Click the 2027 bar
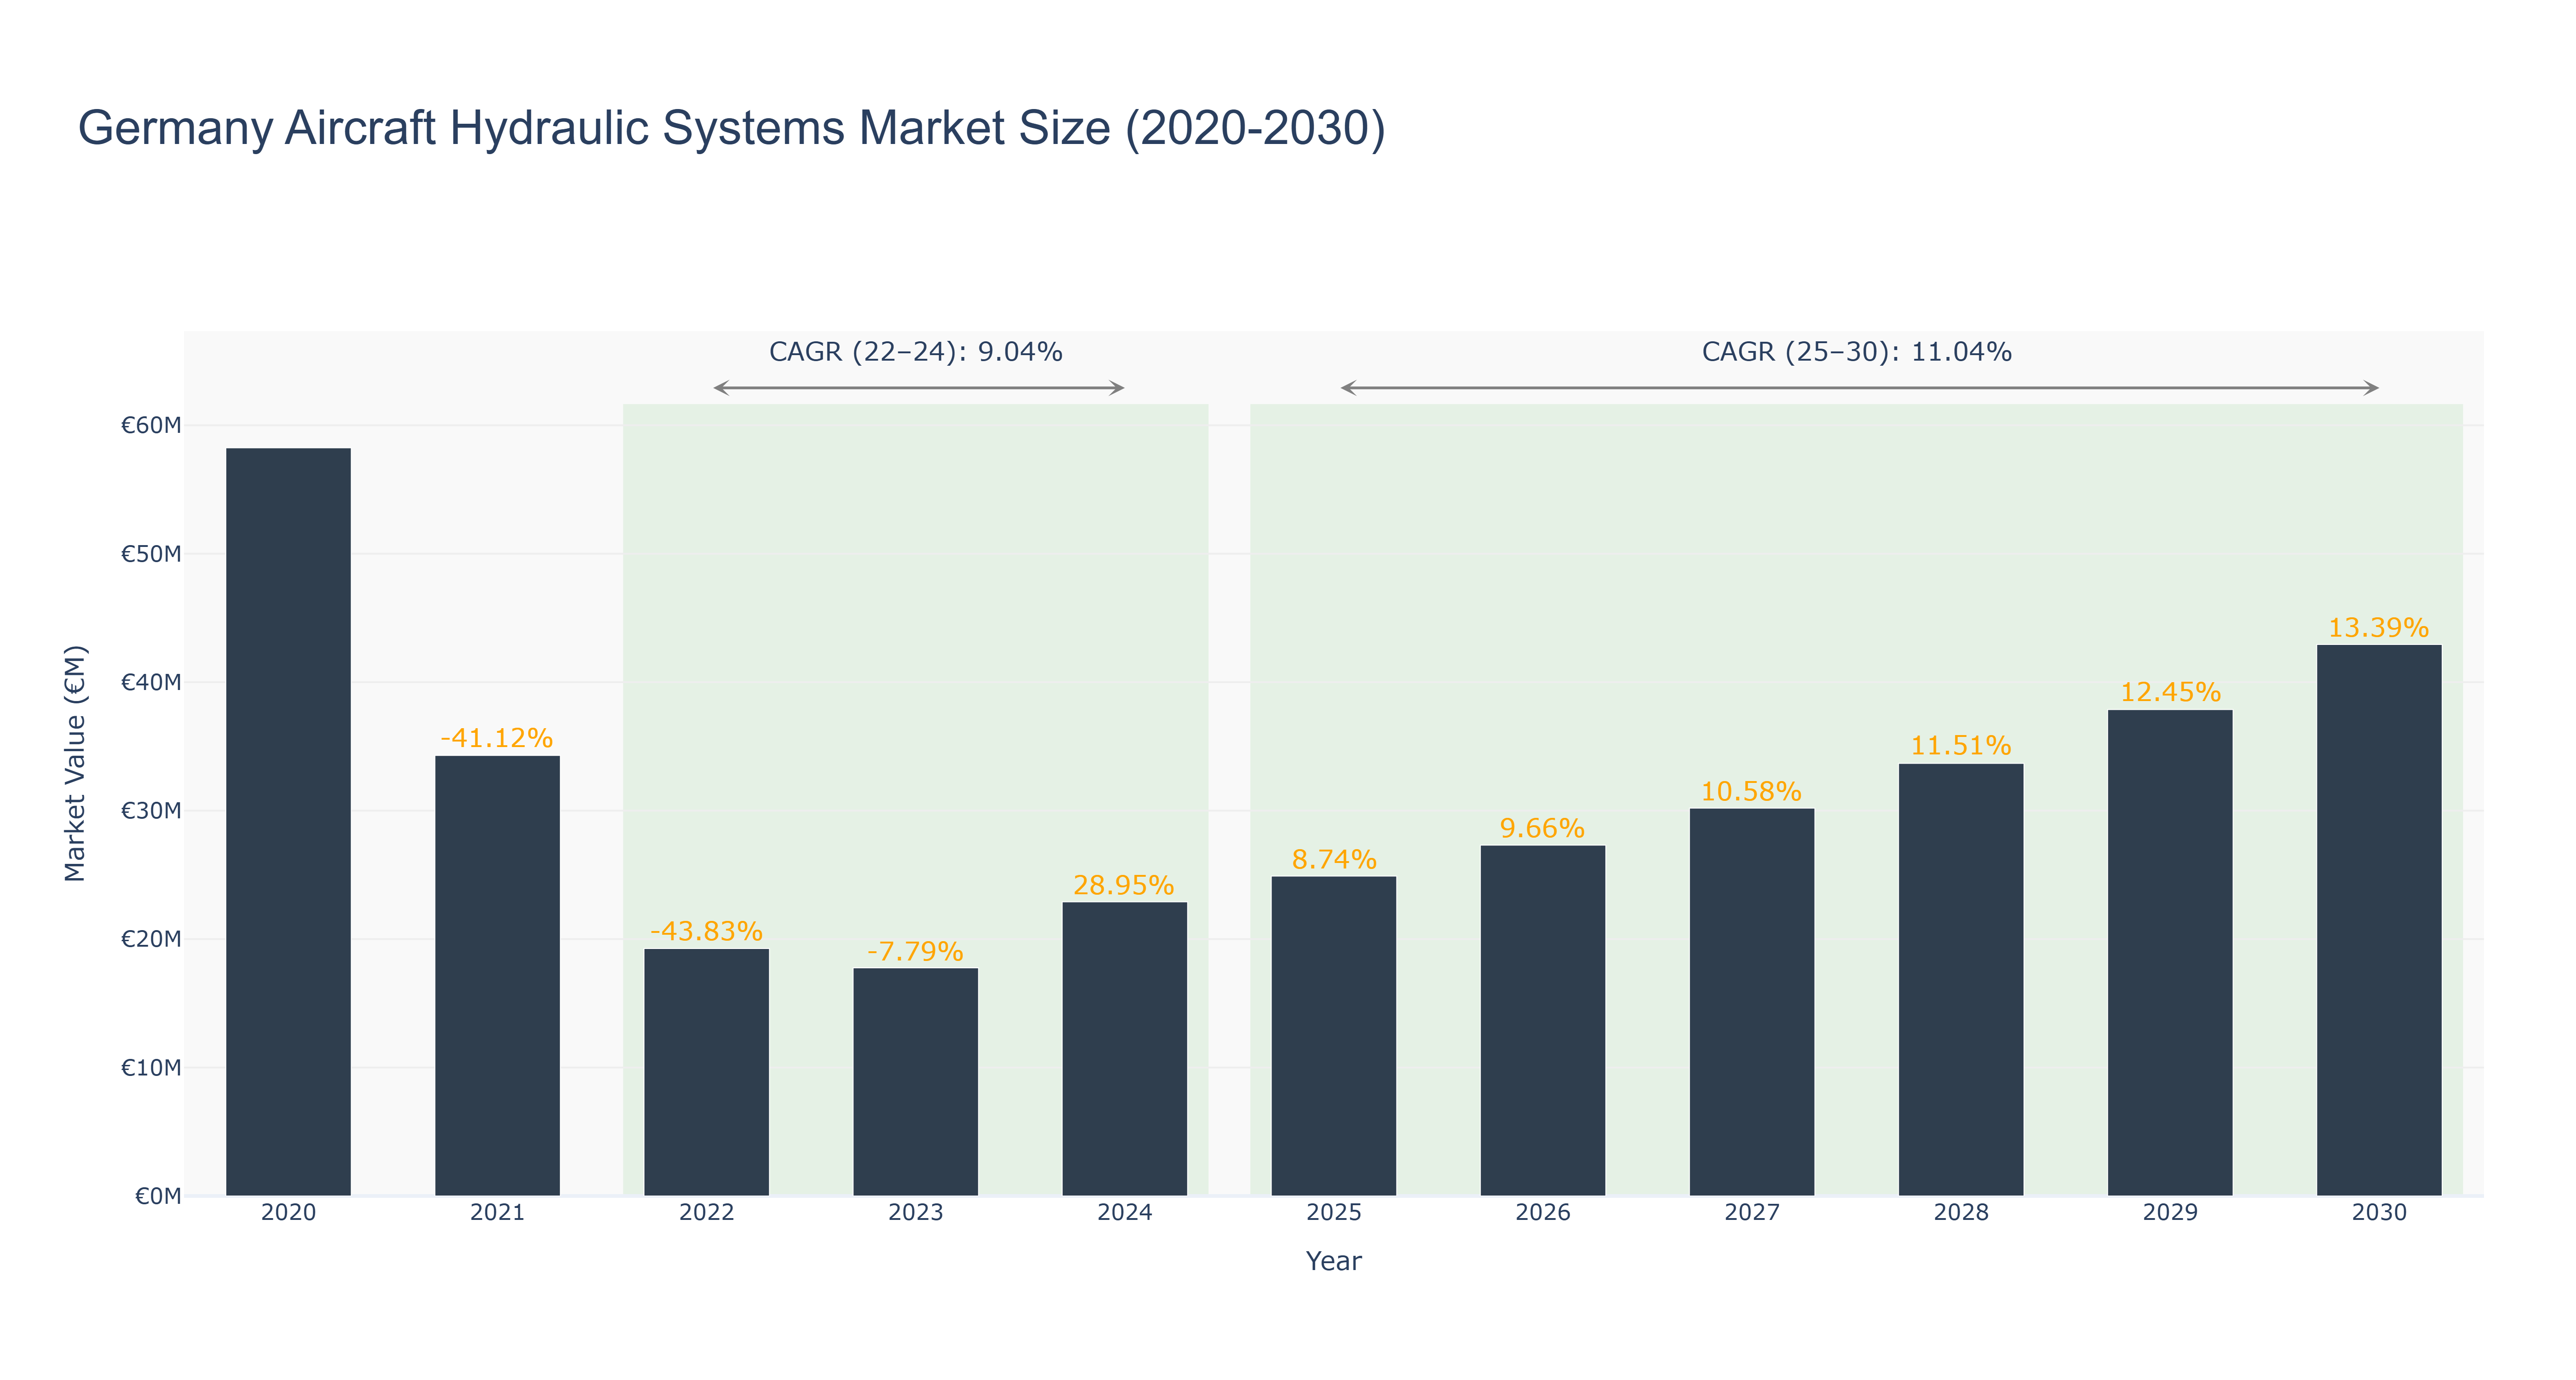Image resolution: width=2576 pixels, height=1380 pixels. [x=1751, y=1002]
